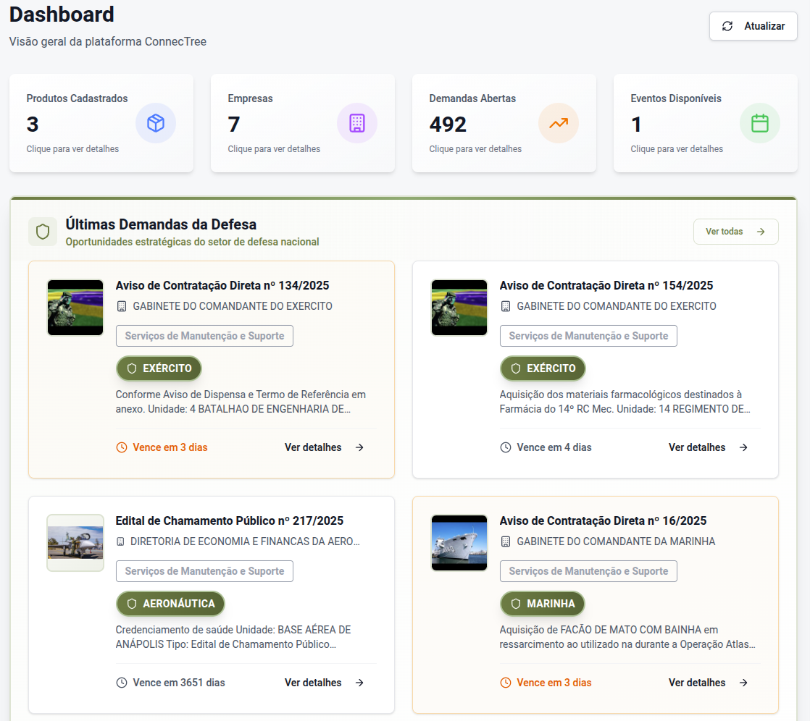
Task: Click the aircraft thumbnail on Edital 217/2025
Action: (75, 543)
